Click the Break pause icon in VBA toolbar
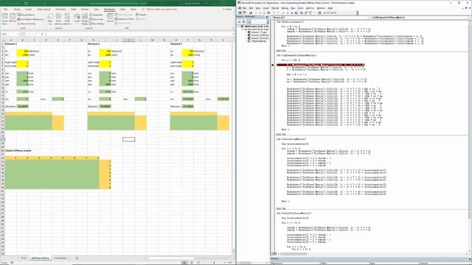This screenshot has height=265, width=472. 288,13
